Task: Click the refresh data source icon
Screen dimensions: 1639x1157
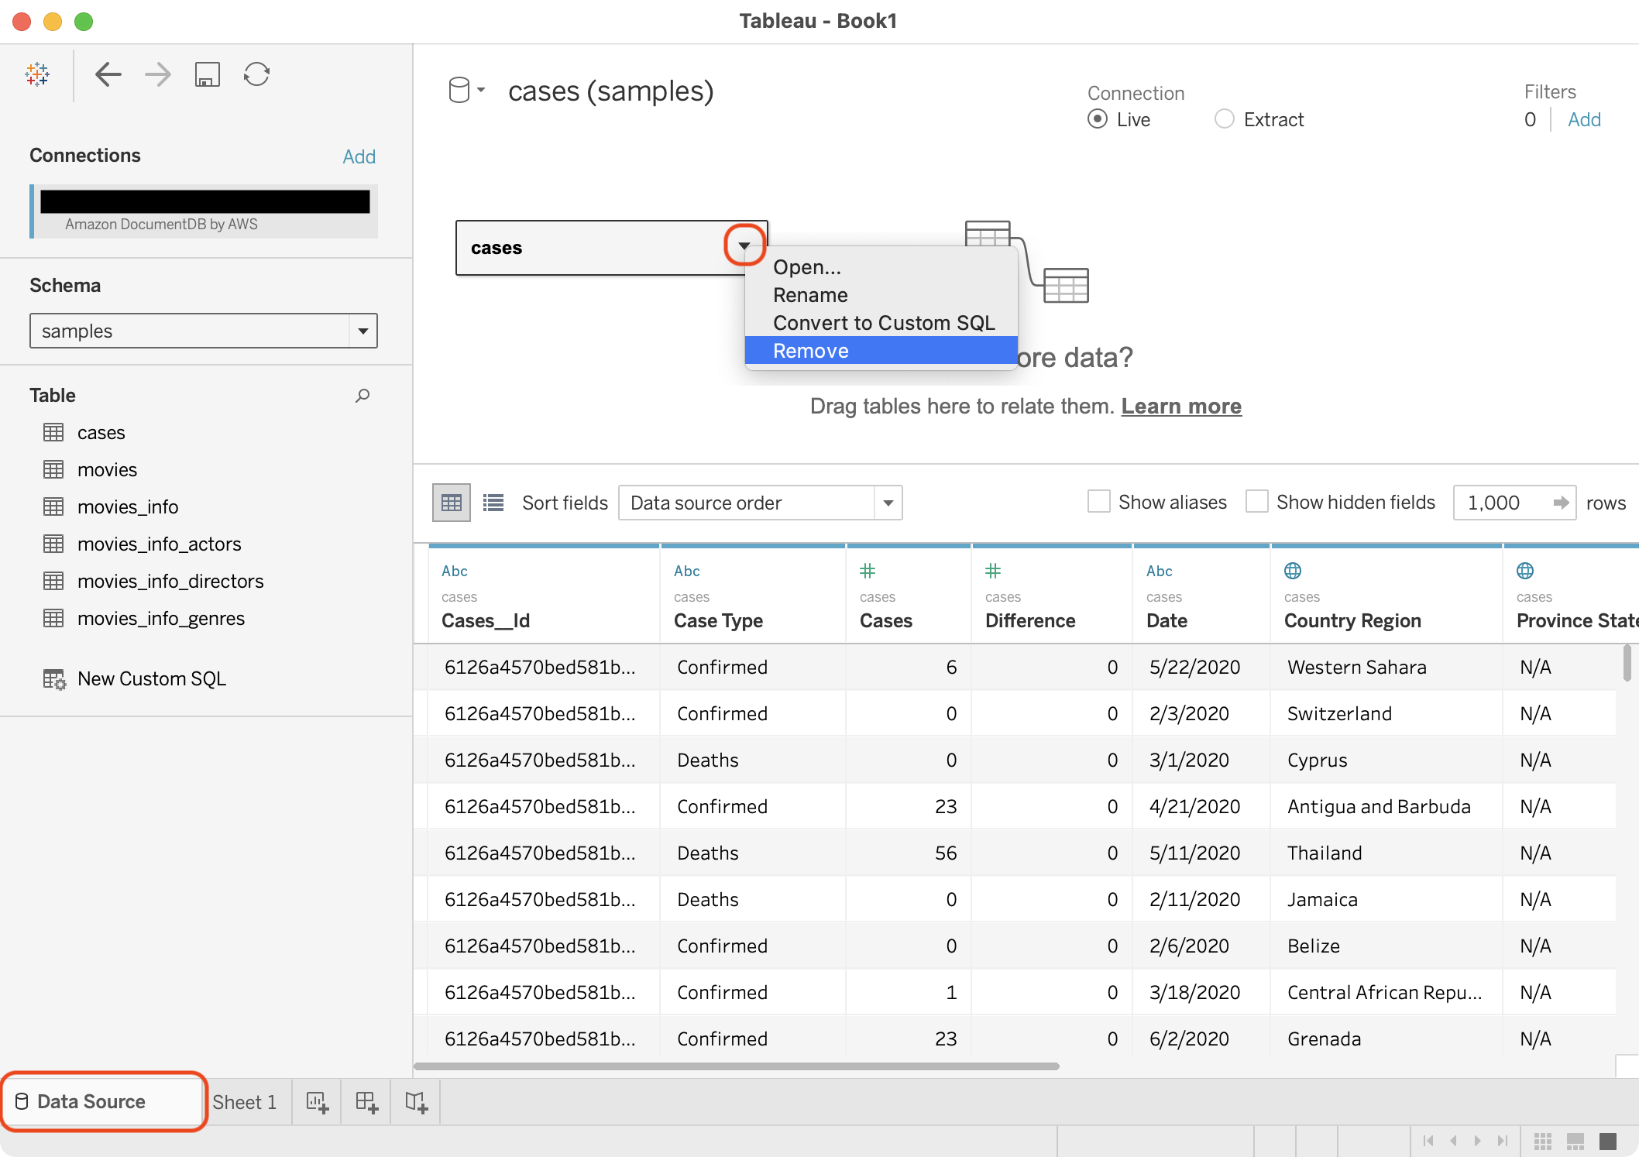Action: click(256, 74)
